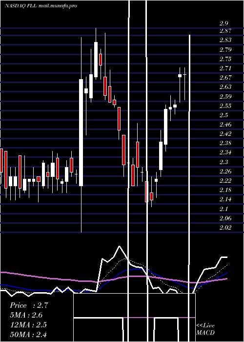Select the 2.1 price axis label

click(x=224, y=209)
